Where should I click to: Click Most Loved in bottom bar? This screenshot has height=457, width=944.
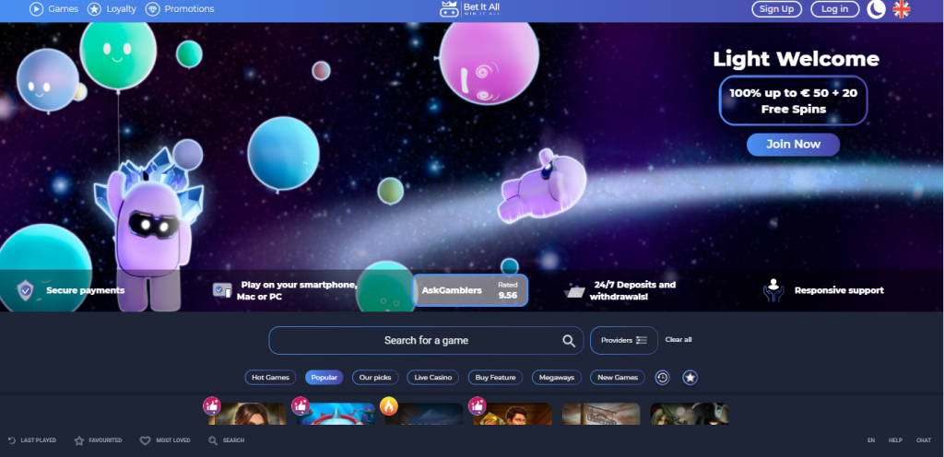[165, 440]
